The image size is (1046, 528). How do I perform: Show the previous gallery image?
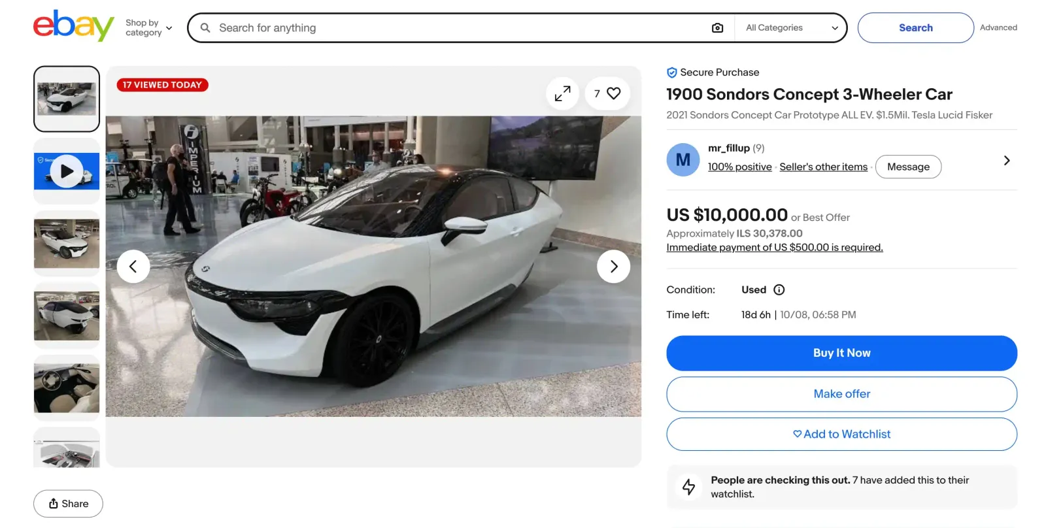pos(133,267)
